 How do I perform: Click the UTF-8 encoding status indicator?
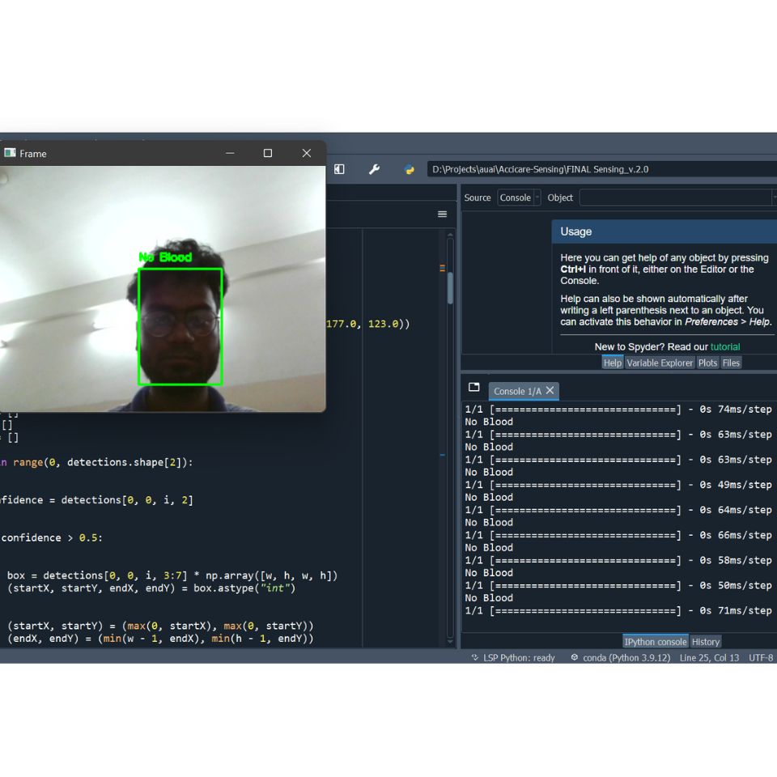pos(761,658)
